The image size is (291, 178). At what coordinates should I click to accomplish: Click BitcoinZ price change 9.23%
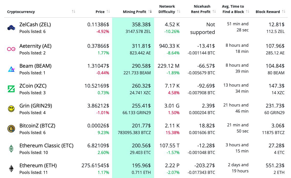[103, 133]
